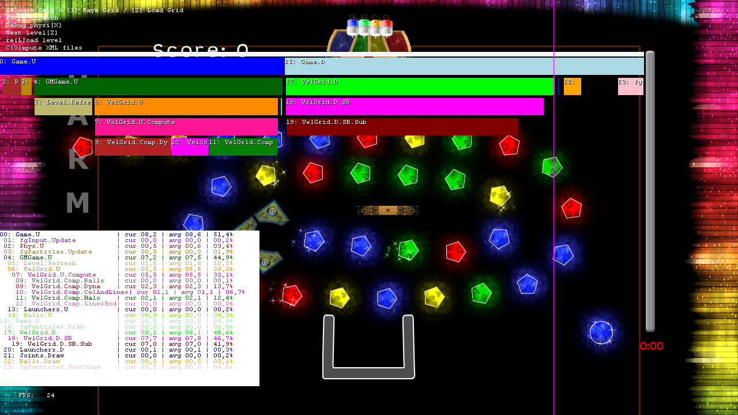738x415 pixels.
Task: Select the '09: VelGrid.Comp.Dyna' stats row
Action: [124, 286]
